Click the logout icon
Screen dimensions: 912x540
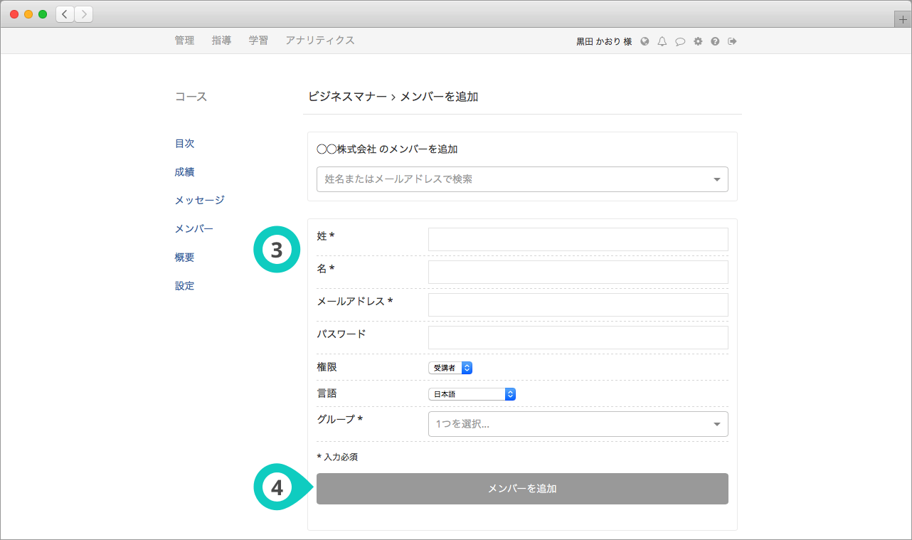[x=732, y=41]
